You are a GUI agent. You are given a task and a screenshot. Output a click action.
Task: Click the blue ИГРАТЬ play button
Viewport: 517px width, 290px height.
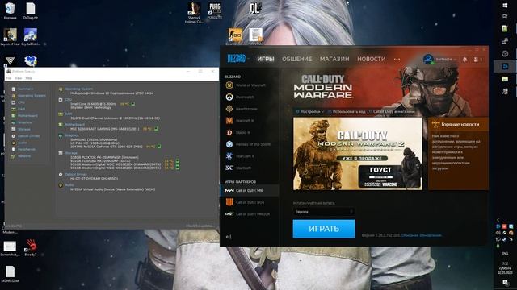point(324,229)
